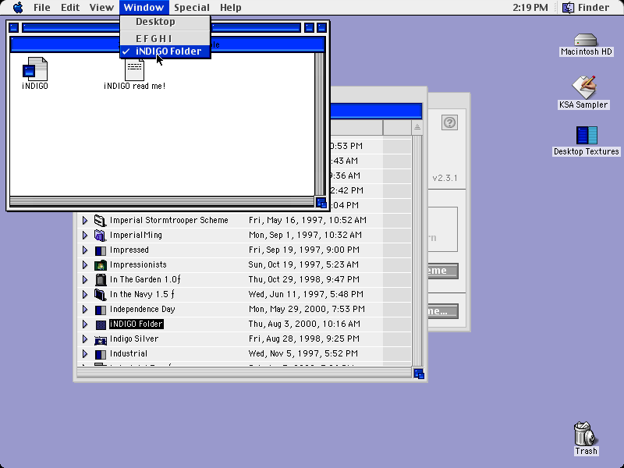Click the list window vertical scrollbar
Image resolution: width=624 pixels, height=468 pixels.
pos(417,251)
